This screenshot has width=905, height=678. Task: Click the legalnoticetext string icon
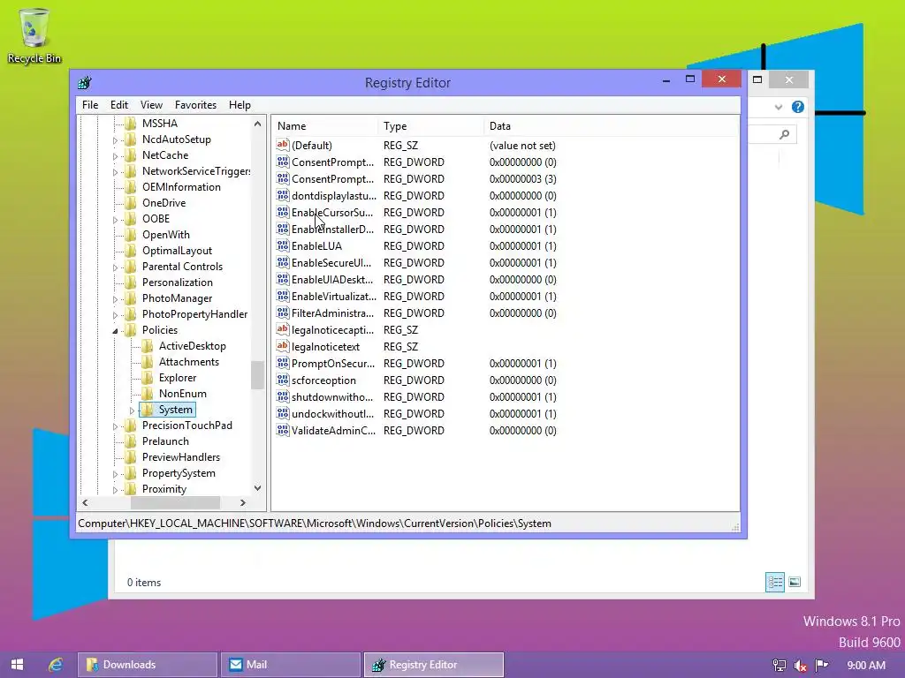coord(282,346)
